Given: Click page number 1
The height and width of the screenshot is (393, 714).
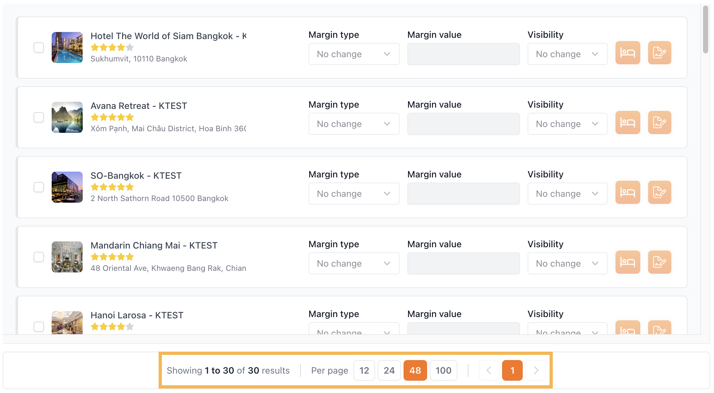Looking at the screenshot, I should (512, 370).
